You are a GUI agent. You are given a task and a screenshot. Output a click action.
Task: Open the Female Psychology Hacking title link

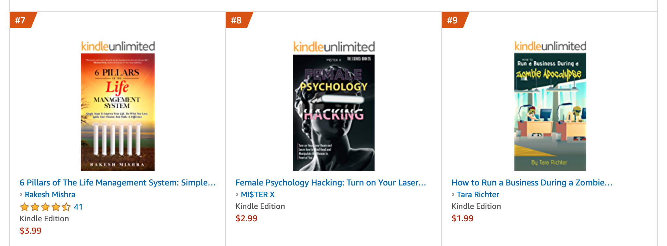point(331,183)
